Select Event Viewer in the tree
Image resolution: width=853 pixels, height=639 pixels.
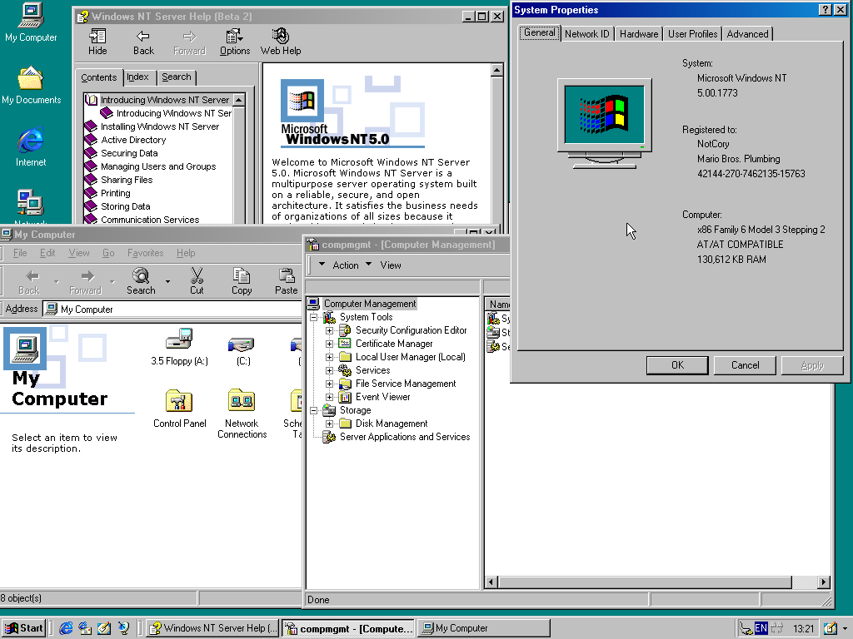pos(382,397)
